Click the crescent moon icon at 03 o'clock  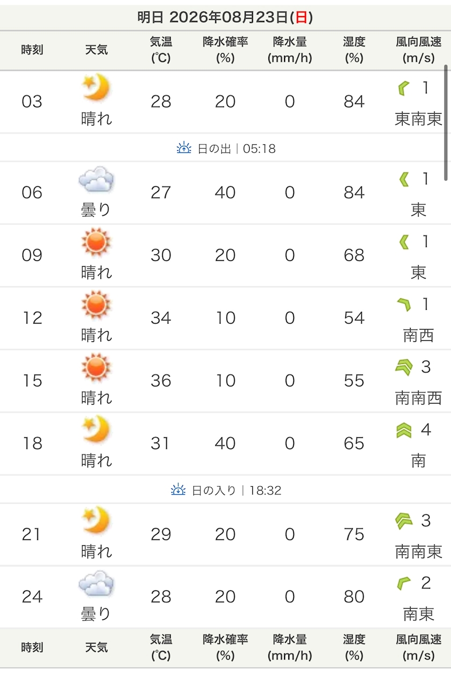(x=96, y=87)
